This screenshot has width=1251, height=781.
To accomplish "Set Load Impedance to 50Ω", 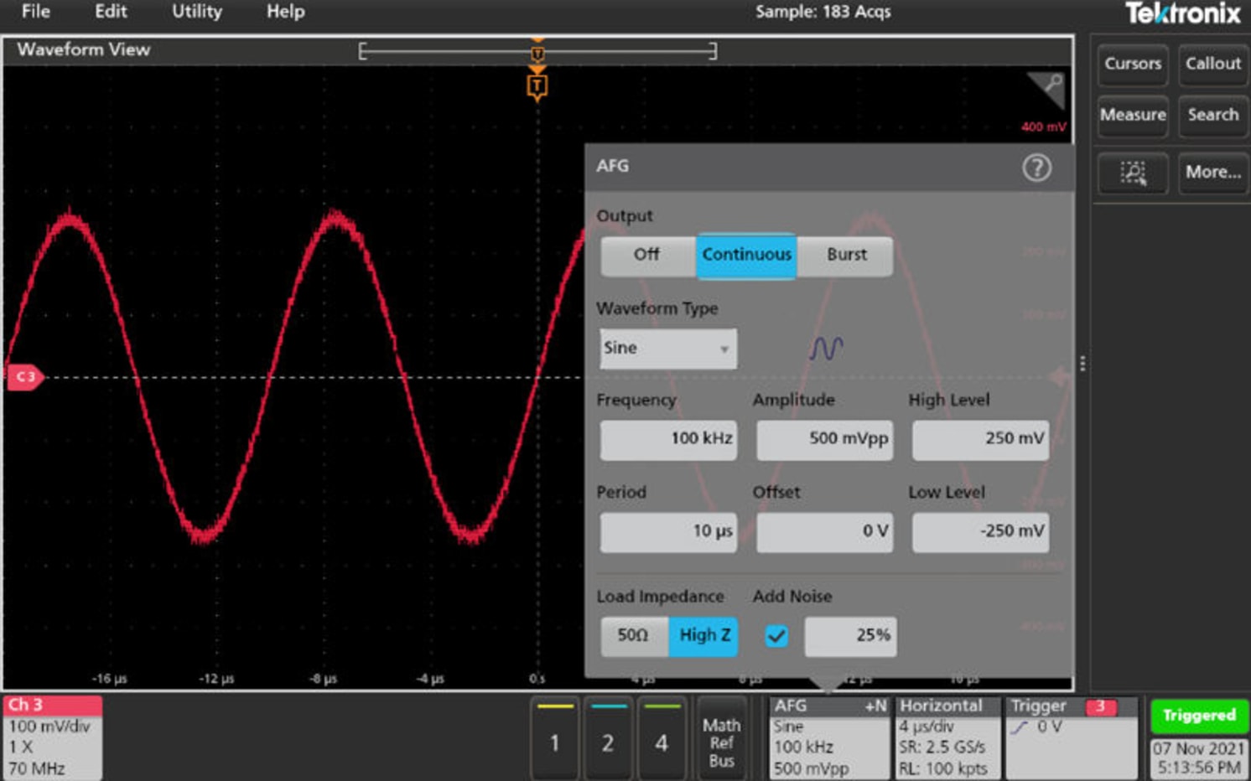I will click(x=634, y=636).
